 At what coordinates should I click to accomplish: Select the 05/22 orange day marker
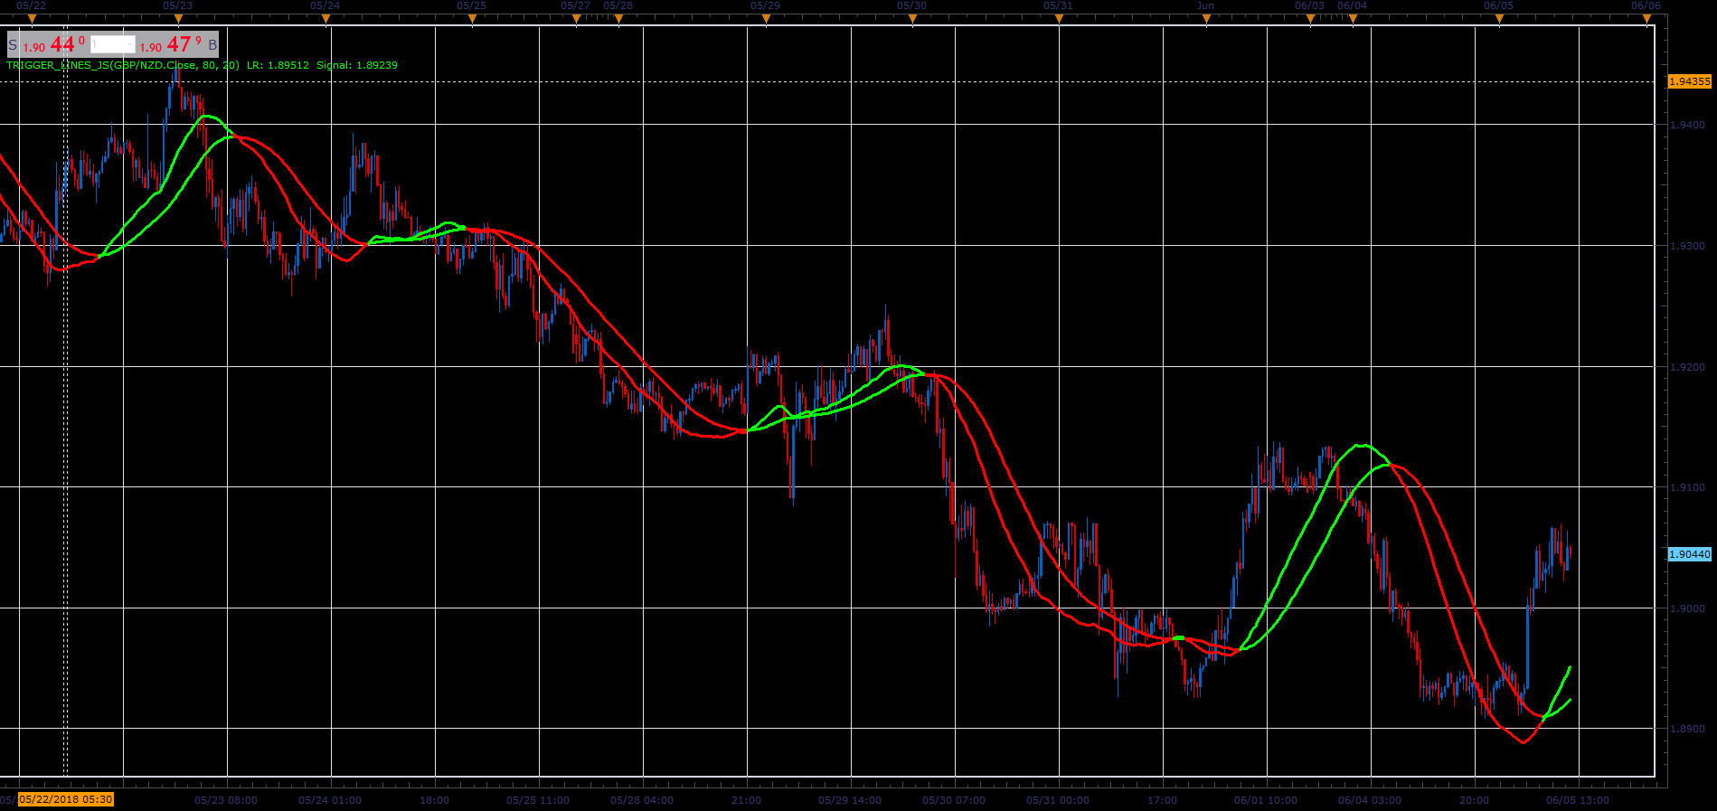point(33,18)
